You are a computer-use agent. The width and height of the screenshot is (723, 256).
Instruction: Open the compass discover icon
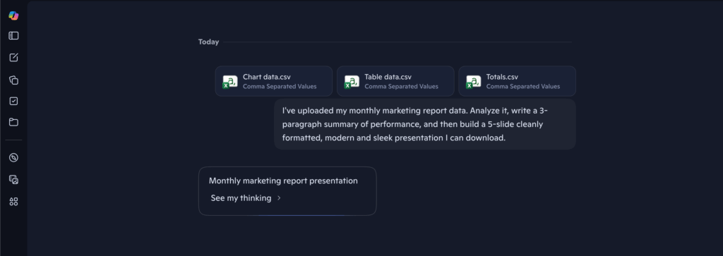click(x=14, y=157)
